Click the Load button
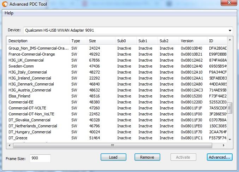This screenshot has width=239, height=172. pyautogui.click(x=113, y=157)
